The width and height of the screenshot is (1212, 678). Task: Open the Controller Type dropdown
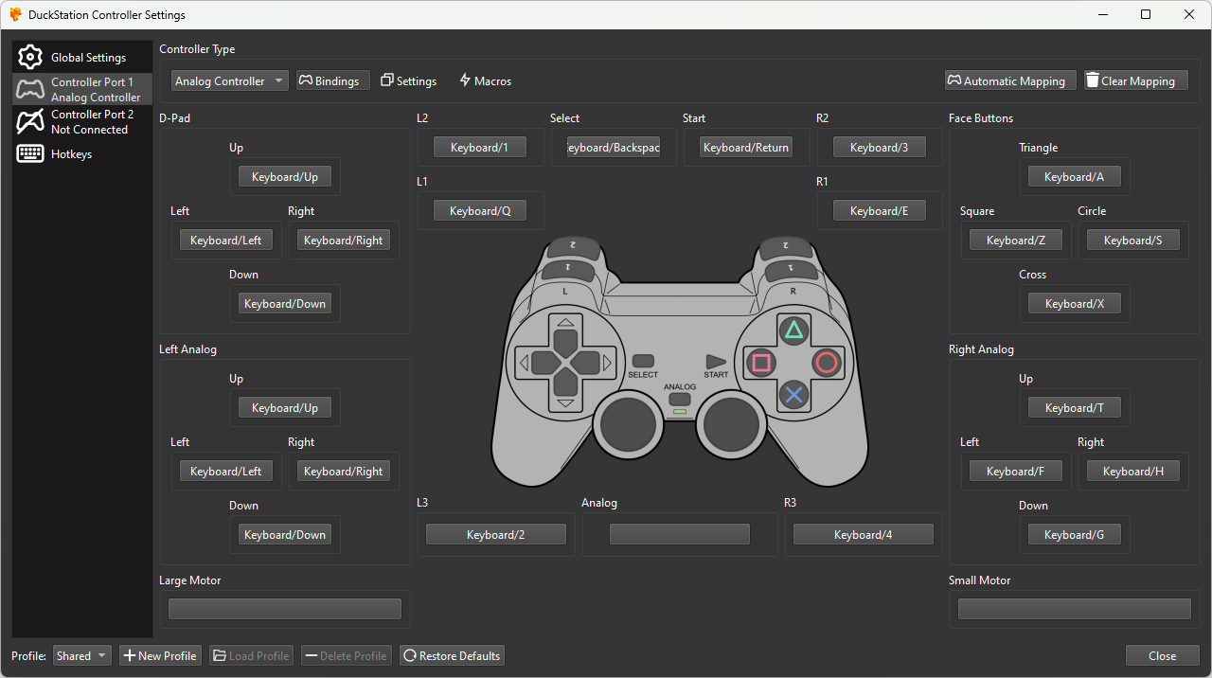[x=230, y=80]
